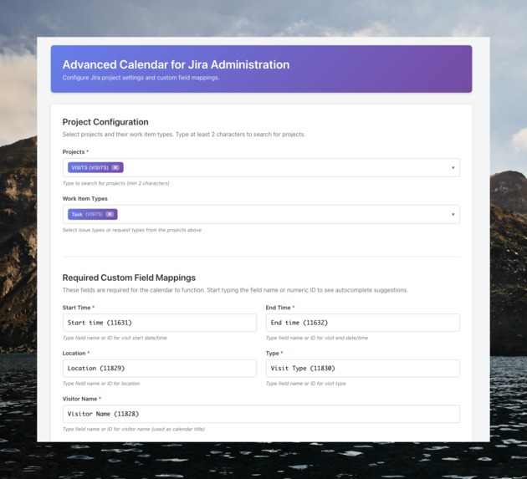
Task: Click the Advanced Calendar for Jira Administration title
Action: point(176,64)
